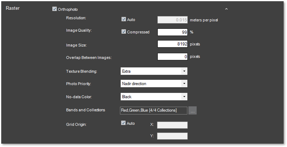Uncheck the Orthophoto checkbox
The height and width of the screenshot is (147, 287).
54,9
